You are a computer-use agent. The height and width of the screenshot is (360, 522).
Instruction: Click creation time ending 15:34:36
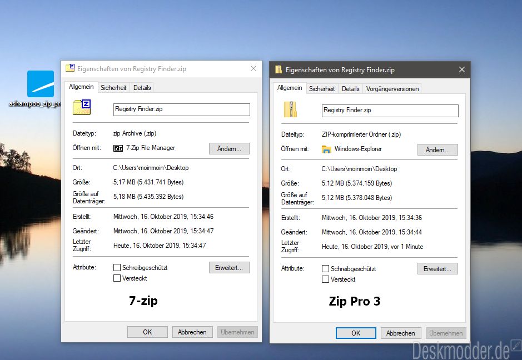coord(371,218)
